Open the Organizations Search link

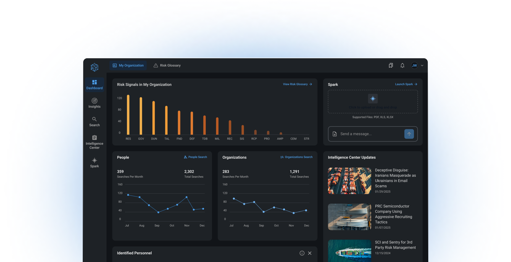pos(296,157)
